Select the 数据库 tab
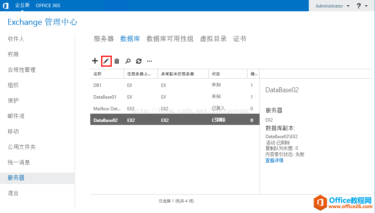Viewport: 375px width, 213px height. (130, 38)
